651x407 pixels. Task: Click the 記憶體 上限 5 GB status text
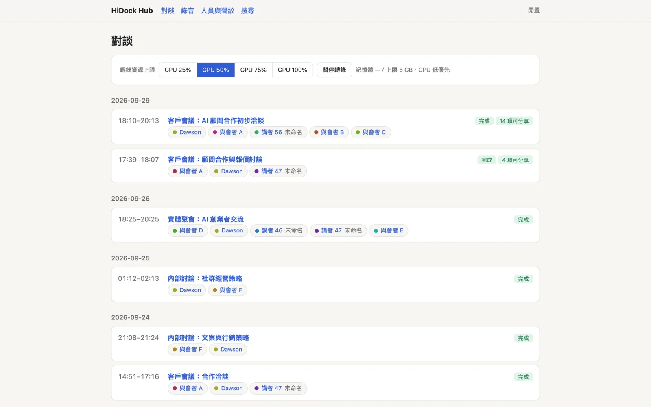click(403, 70)
